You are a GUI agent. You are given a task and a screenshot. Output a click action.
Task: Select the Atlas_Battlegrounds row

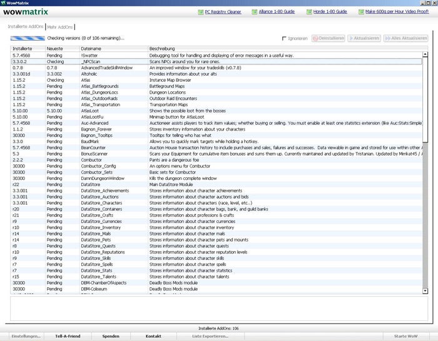[x=216, y=86]
